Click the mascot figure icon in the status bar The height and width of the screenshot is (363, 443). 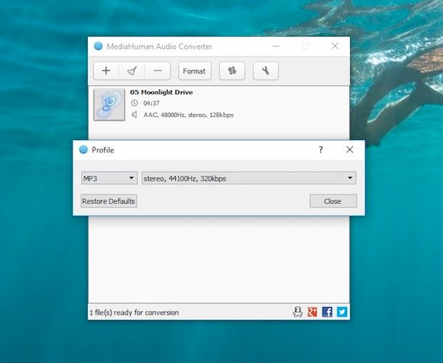pyautogui.click(x=298, y=312)
